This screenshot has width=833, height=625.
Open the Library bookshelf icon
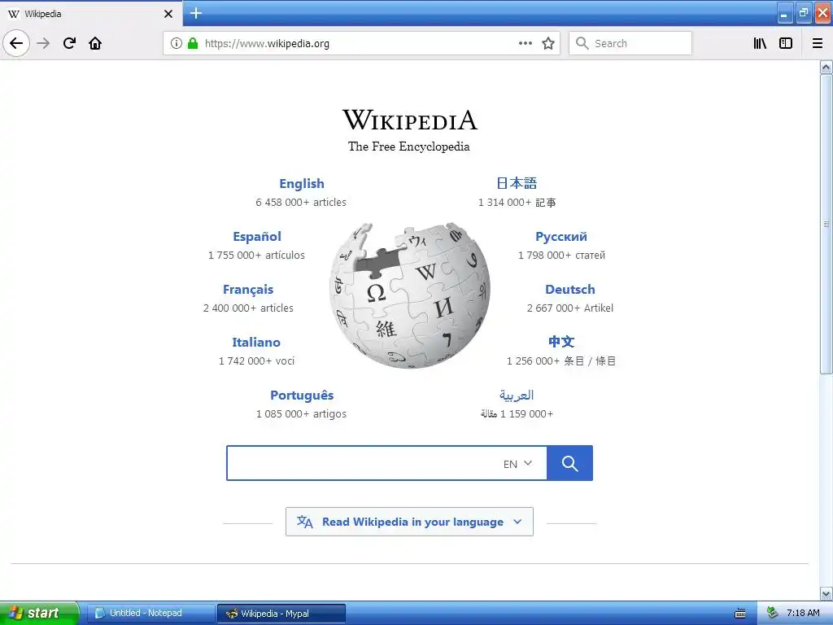(x=761, y=43)
